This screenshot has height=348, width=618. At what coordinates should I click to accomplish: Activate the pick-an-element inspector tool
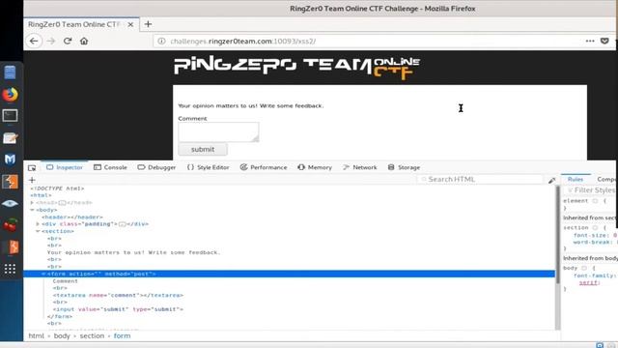click(32, 167)
